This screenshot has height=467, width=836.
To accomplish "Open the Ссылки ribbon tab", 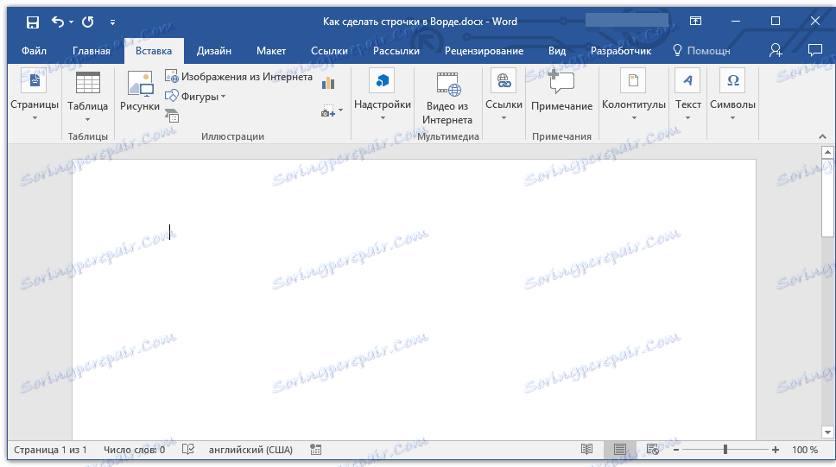I will pos(329,51).
